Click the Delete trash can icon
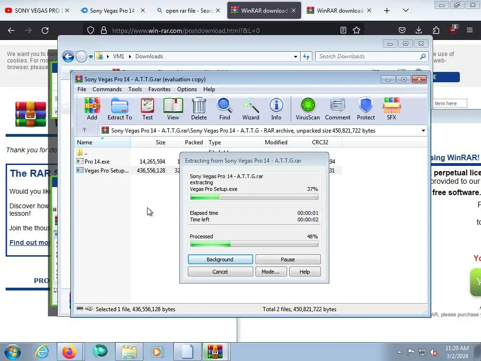The height and width of the screenshot is (361, 481). [199, 109]
